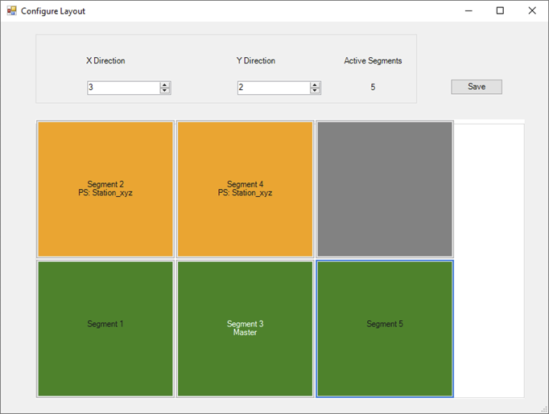Select the green Segment 5 tile
This screenshot has width=549, height=414.
385,329
